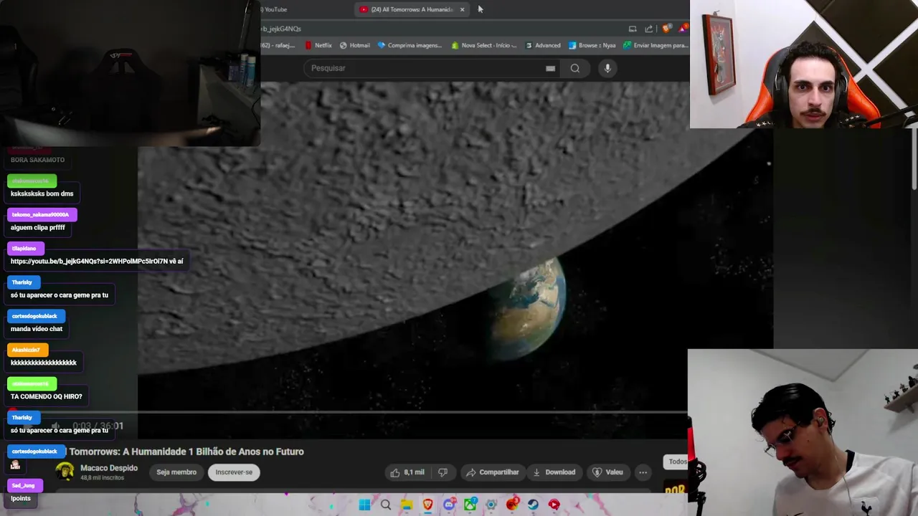Viewport: 918px width, 516px height.
Task: Click chat message 'manda video chat'
Action: pos(37,329)
